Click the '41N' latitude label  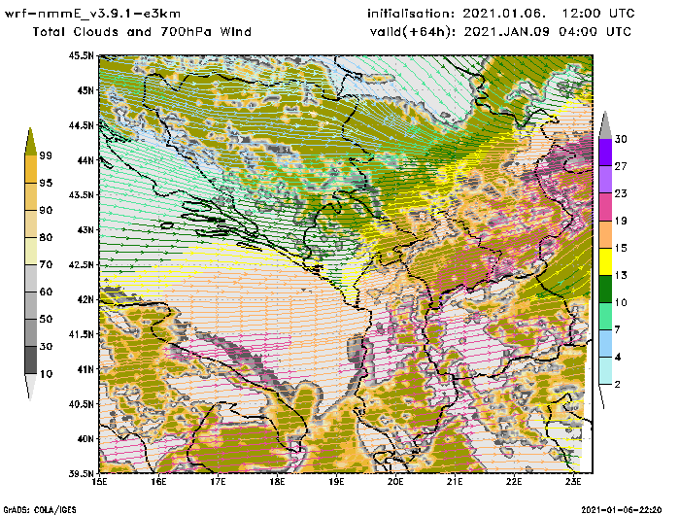tap(85, 369)
